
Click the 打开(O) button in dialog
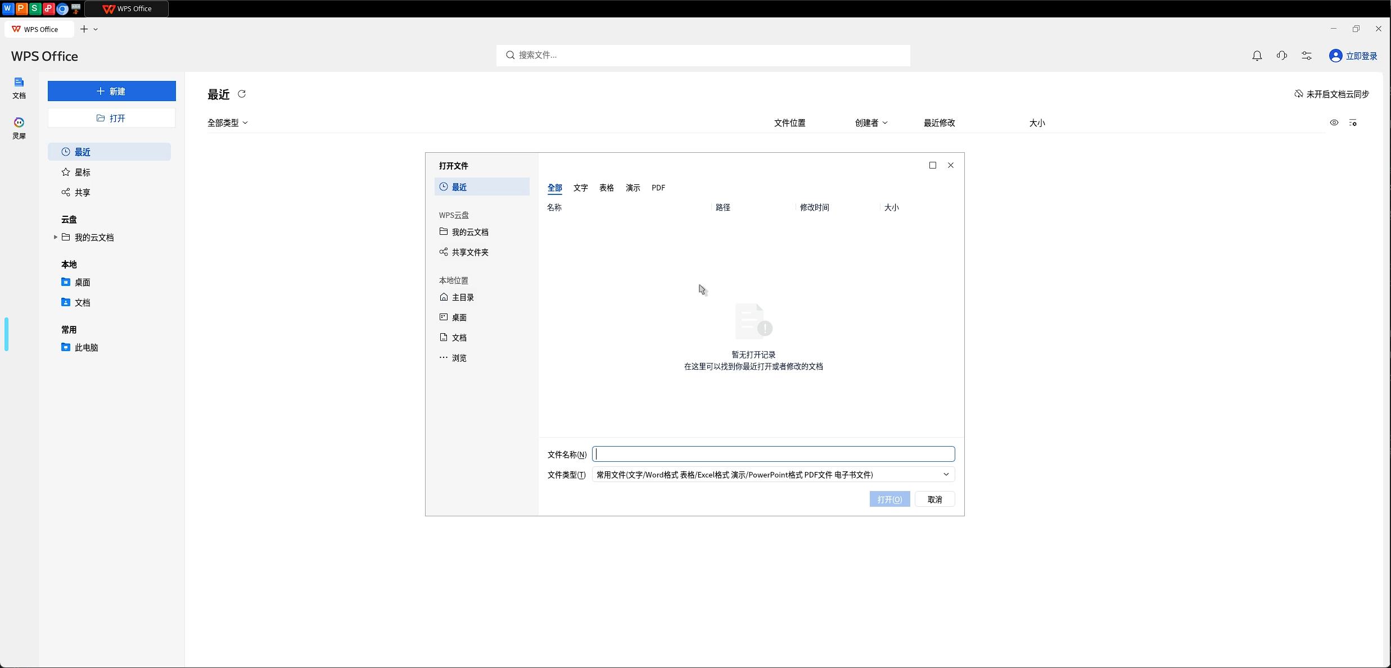click(x=889, y=499)
